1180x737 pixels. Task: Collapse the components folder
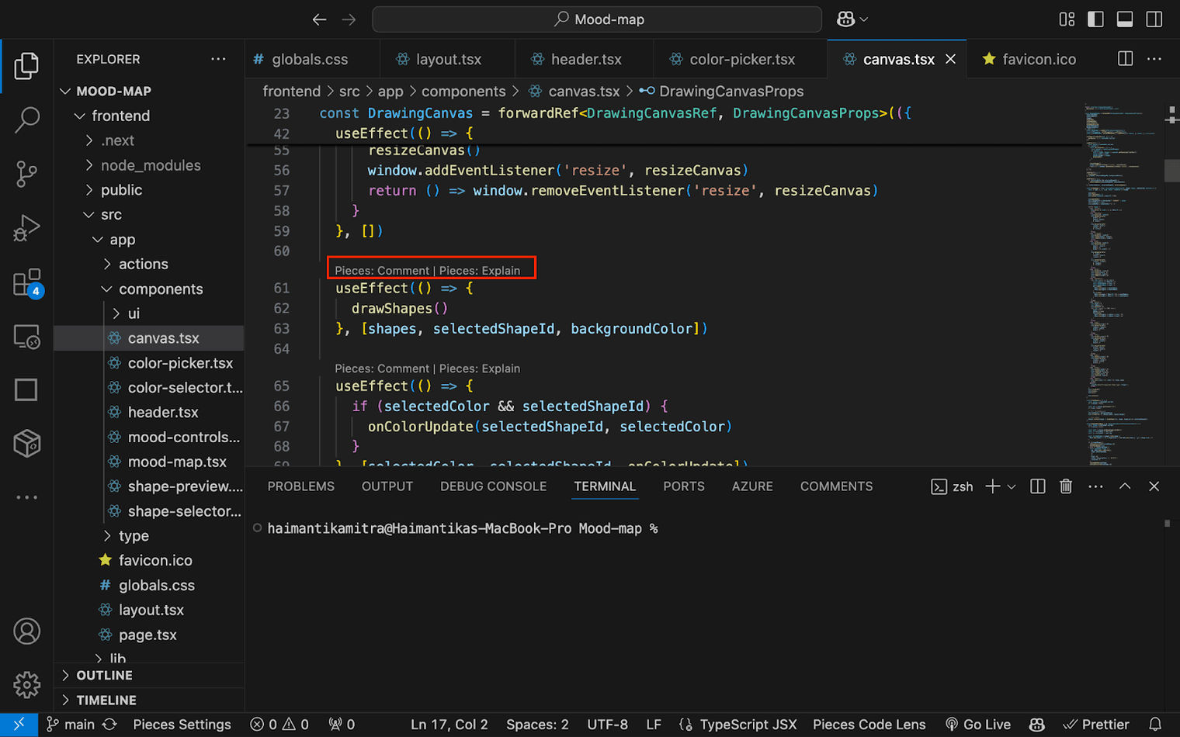point(149,289)
